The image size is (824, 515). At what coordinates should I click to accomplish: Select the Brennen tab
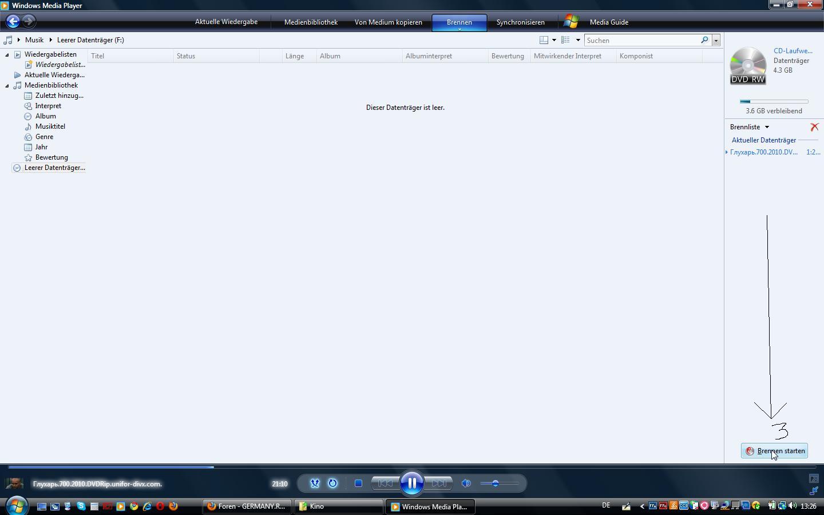point(459,22)
